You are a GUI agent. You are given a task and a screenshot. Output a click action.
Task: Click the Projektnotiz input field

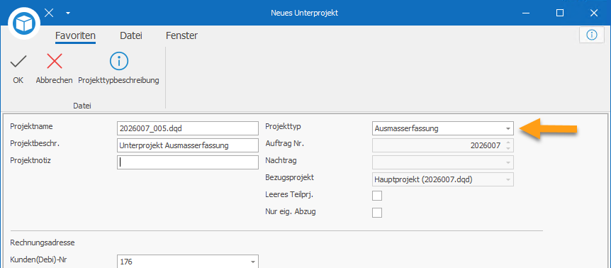coord(187,162)
